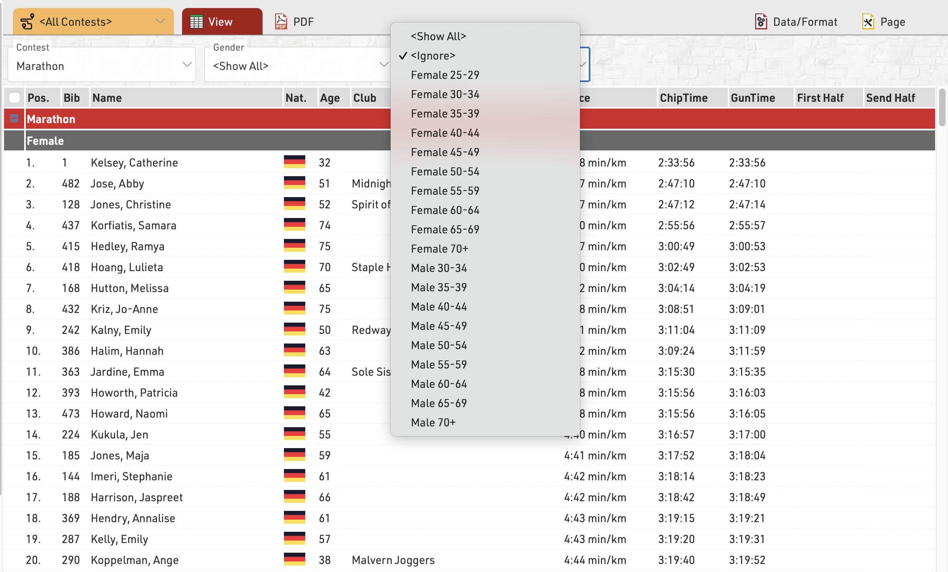Click flag icon in Koppelman, Ange row

(x=294, y=560)
